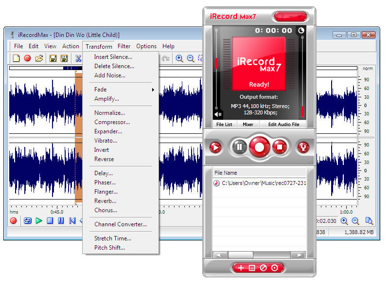Zoom out using the top toolbar magnifier minus
Viewport: 389px width, 292px height.
(191, 58)
